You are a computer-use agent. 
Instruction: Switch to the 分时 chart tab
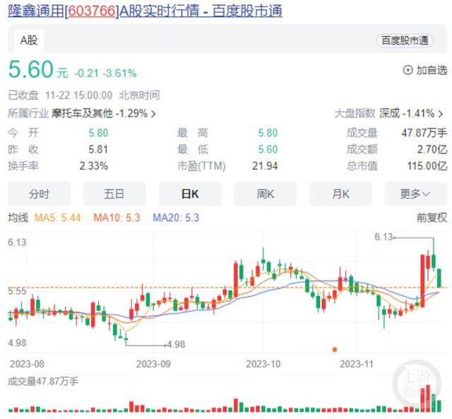[x=39, y=194]
